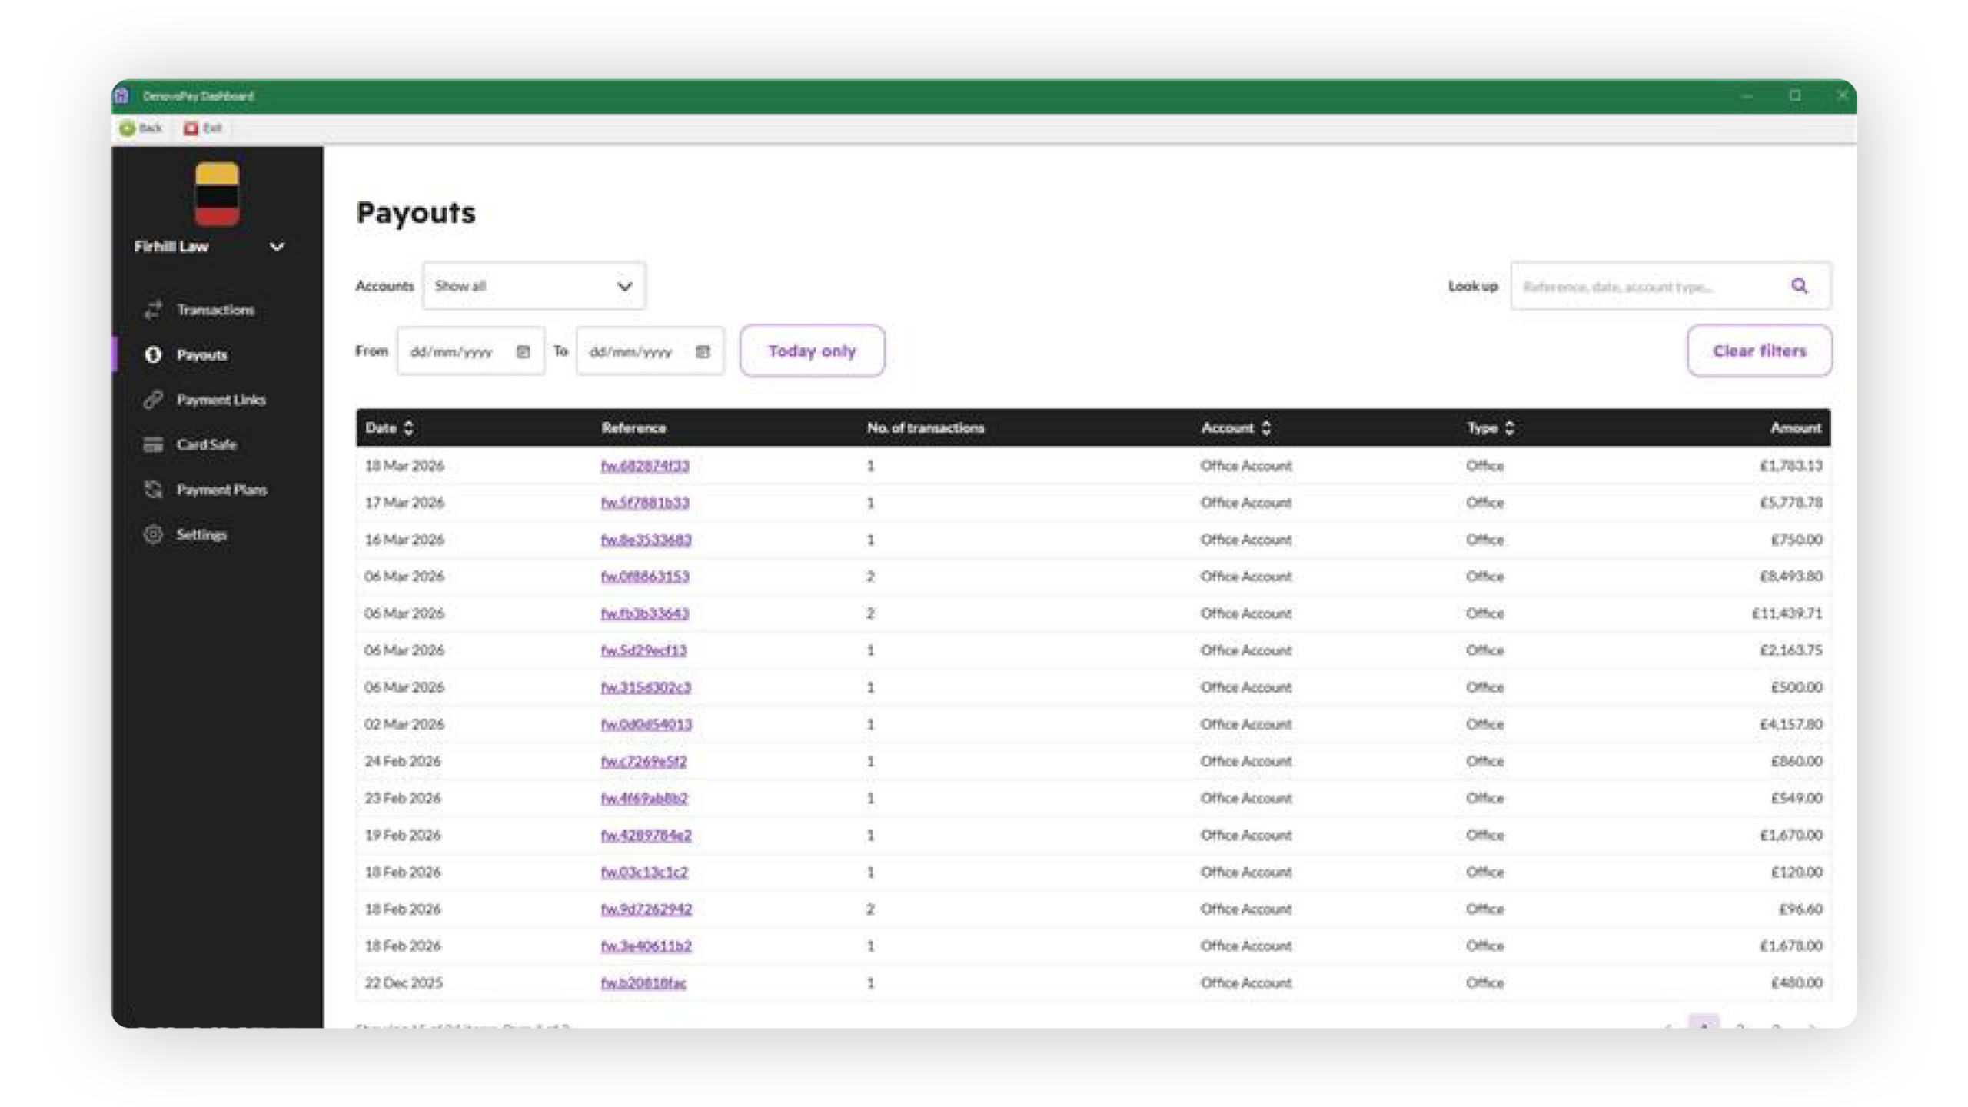Open the From date calendar picker
The height and width of the screenshot is (1107, 1968).
(x=523, y=352)
